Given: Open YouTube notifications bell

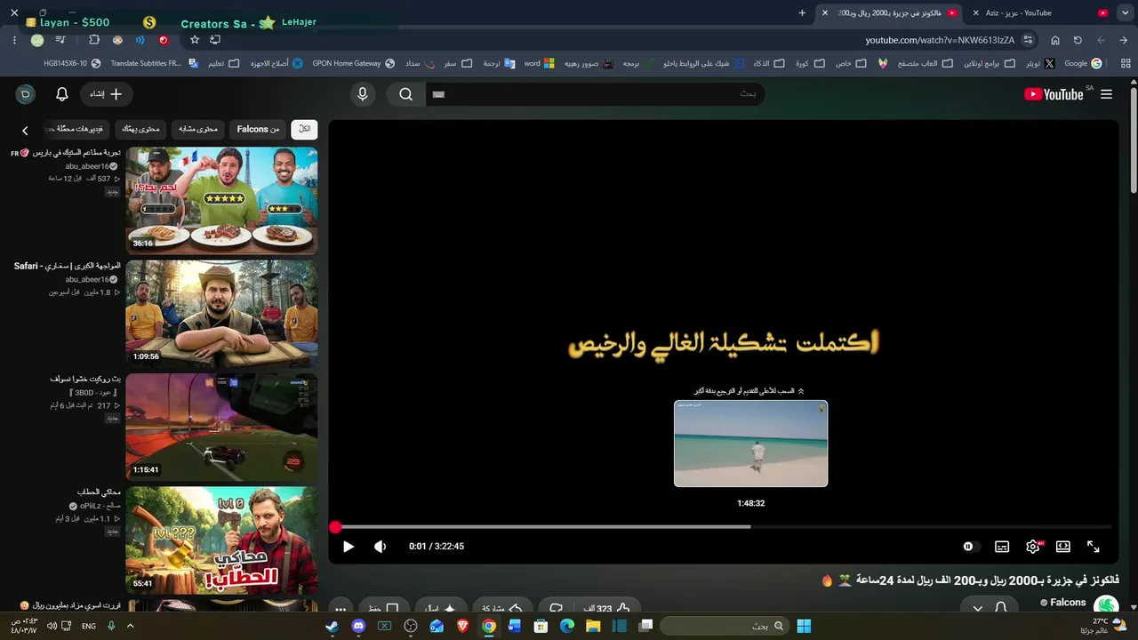Looking at the screenshot, I should (62, 94).
